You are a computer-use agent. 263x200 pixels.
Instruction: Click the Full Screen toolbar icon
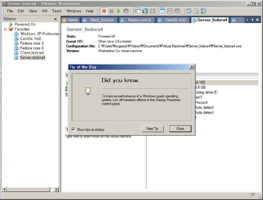(x=145, y=11)
